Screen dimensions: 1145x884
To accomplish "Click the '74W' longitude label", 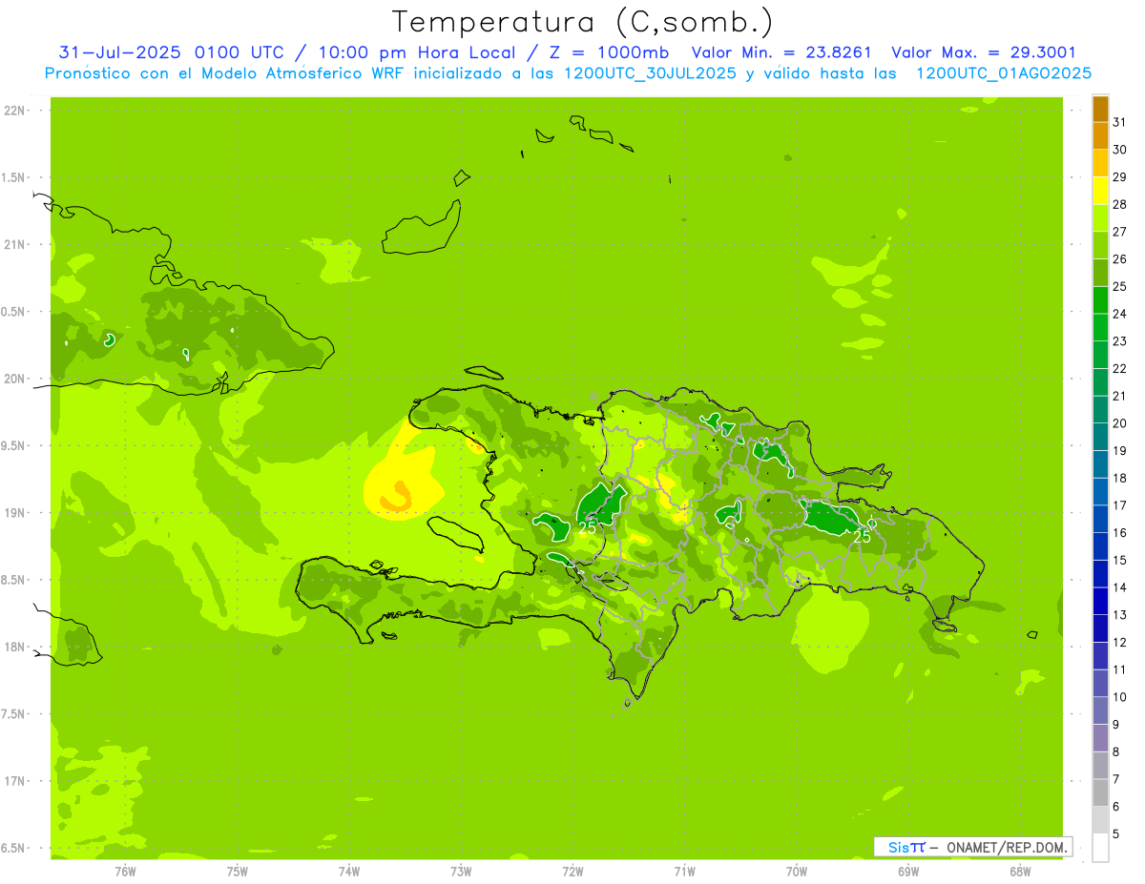I will (x=349, y=872).
